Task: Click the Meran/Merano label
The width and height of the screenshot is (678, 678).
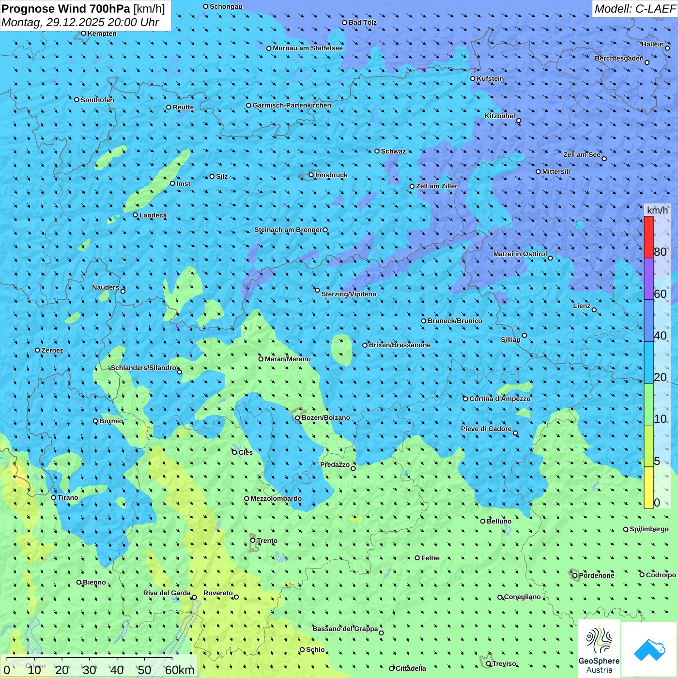Action: (288, 359)
